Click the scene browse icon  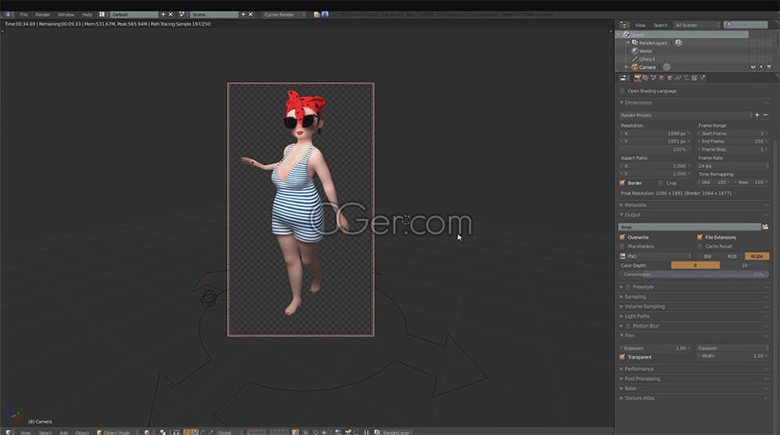(182, 14)
